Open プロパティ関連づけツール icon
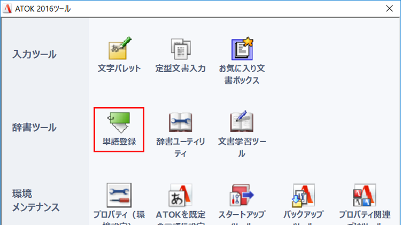Screen dimensions: 401x225 click(365, 195)
